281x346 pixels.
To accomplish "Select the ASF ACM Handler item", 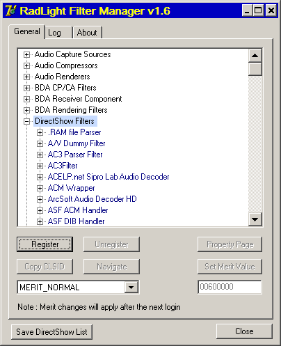I will pos(78,210).
